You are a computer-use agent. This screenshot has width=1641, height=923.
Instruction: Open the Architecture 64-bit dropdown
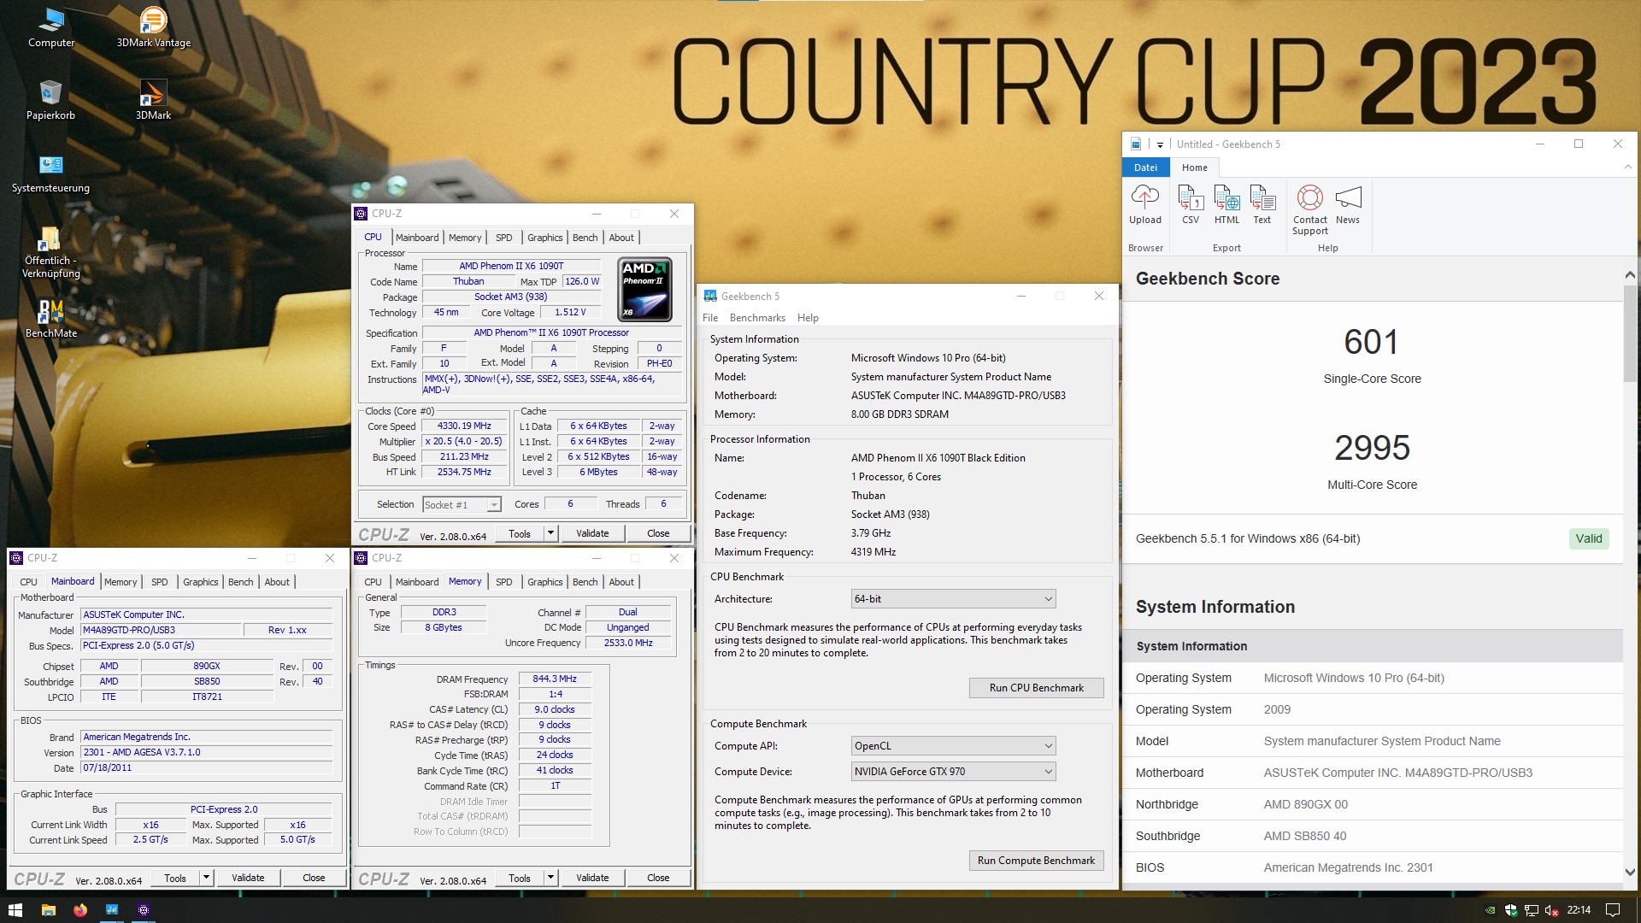(953, 599)
